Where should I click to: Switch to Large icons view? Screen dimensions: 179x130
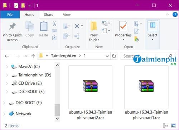173,125
